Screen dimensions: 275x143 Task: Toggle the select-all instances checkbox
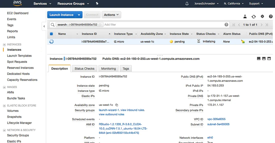(x=51, y=34)
